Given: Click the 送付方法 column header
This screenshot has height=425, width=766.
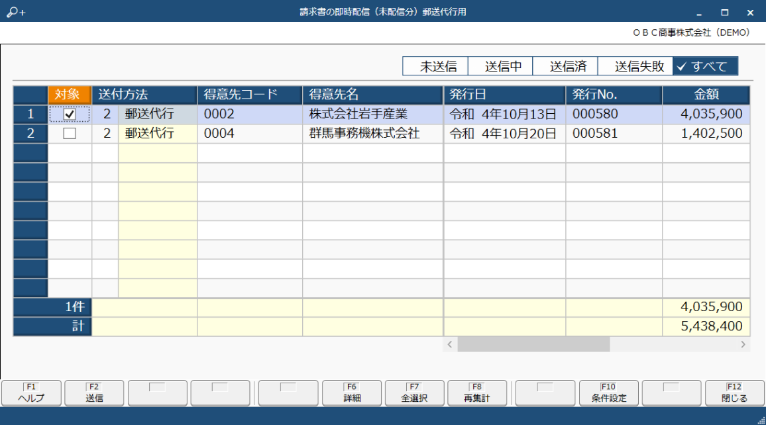Looking at the screenshot, I should (x=144, y=95).
